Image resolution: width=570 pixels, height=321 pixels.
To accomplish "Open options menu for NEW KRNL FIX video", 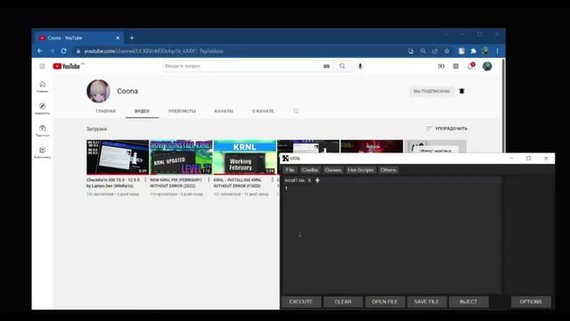I will coord(208,180).
